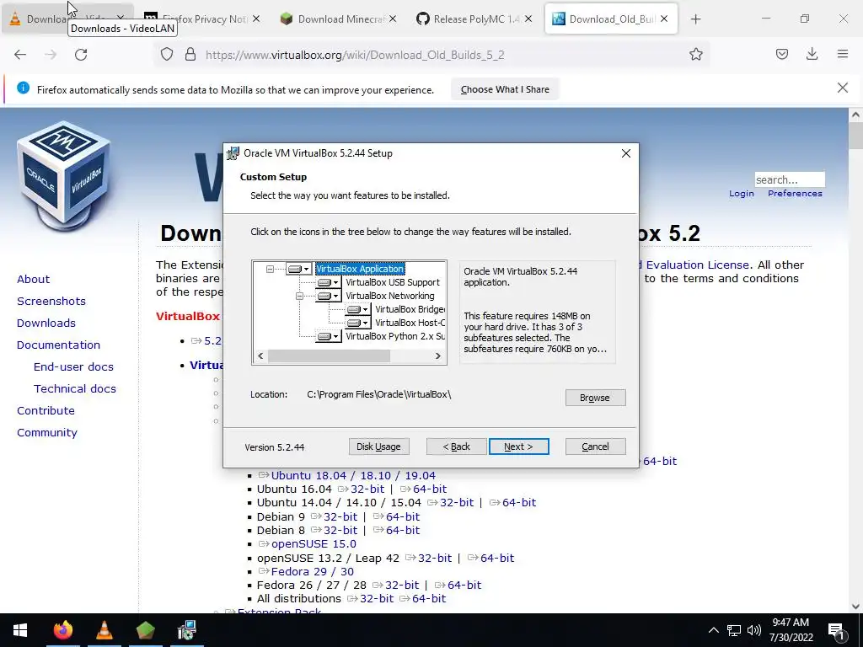Click Choose What I Share button

pyautogui.click(x=505, y=89)
